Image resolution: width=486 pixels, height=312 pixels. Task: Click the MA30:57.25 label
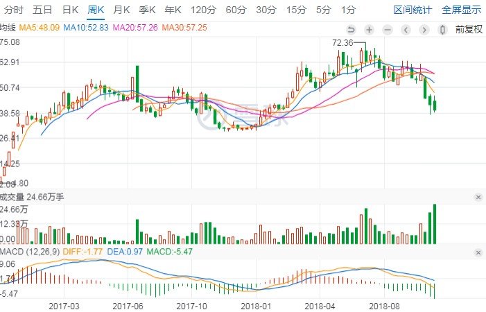184,28
